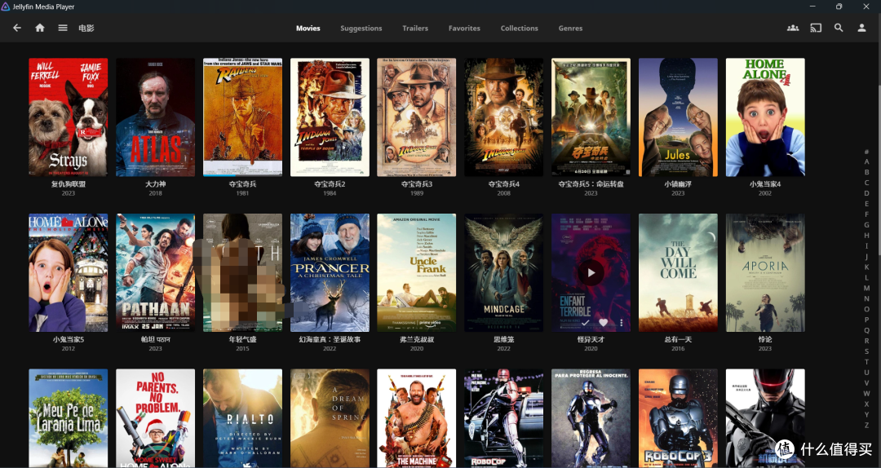Click the title 怪异天才
Viewport: 881px width, 468px height.
(591, 339)
